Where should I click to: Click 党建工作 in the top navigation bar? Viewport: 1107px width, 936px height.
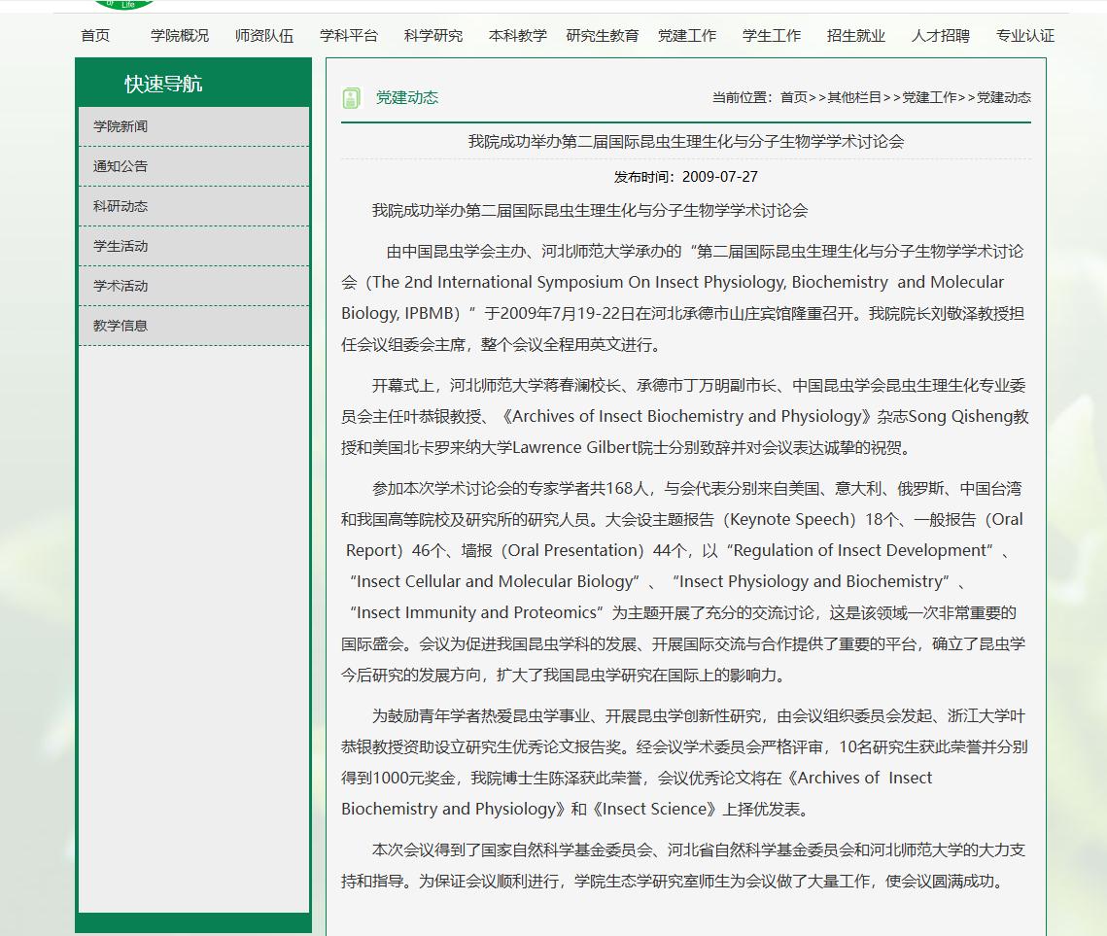[x=687, y=36]
